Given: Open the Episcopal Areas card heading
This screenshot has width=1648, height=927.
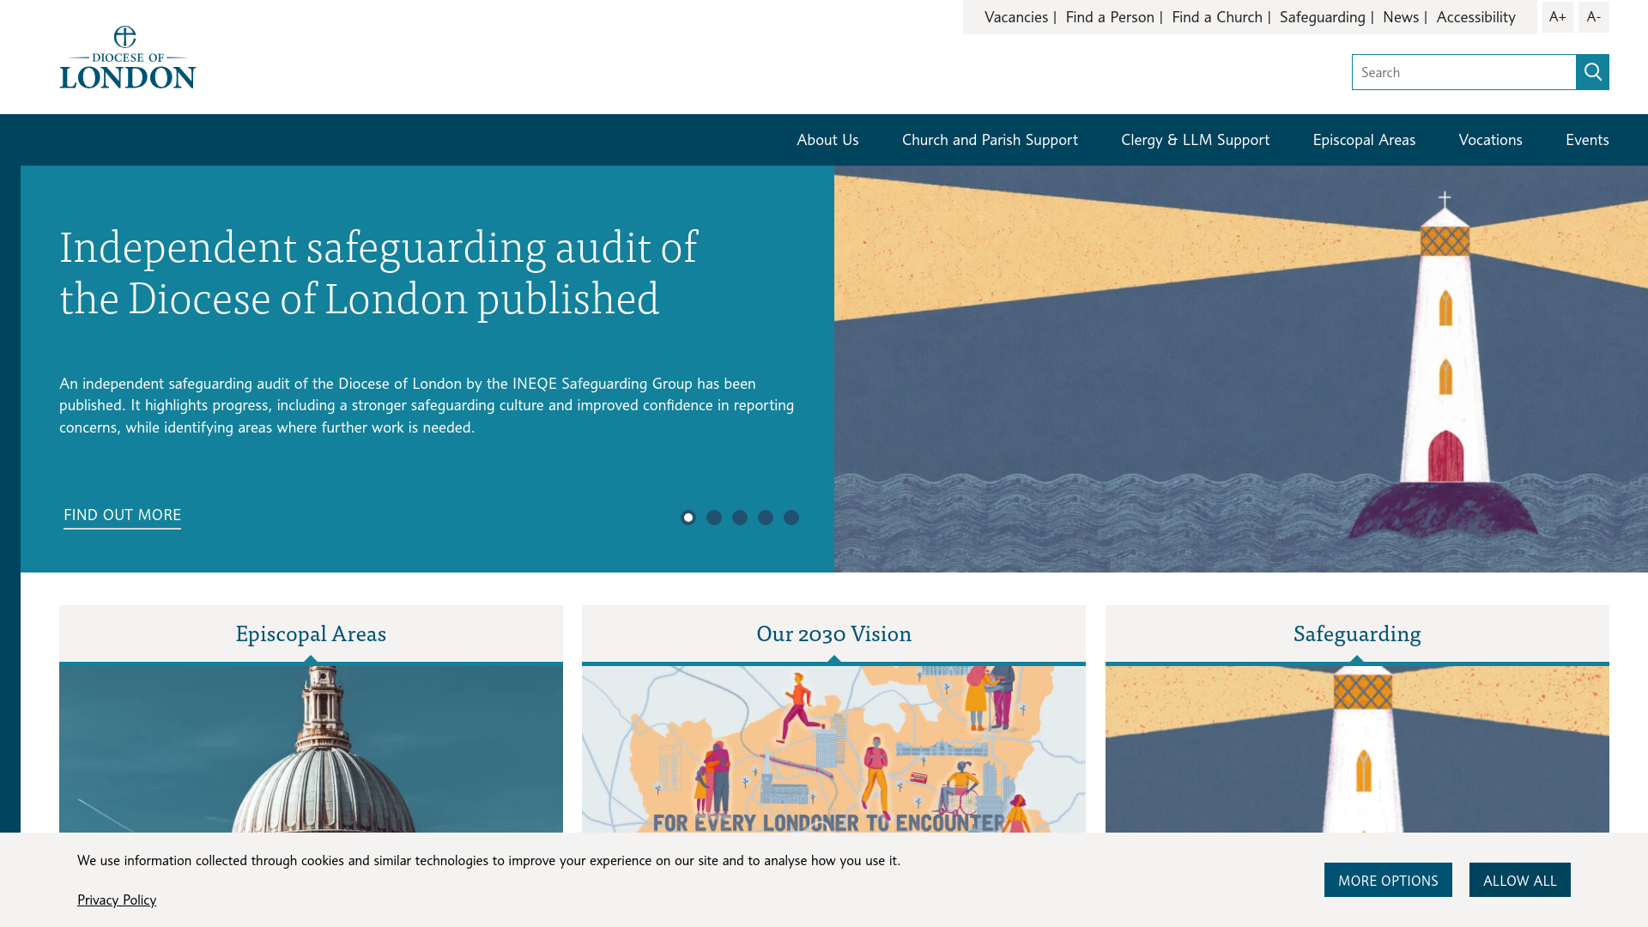Looking at the screenshot, I should 311,633.
